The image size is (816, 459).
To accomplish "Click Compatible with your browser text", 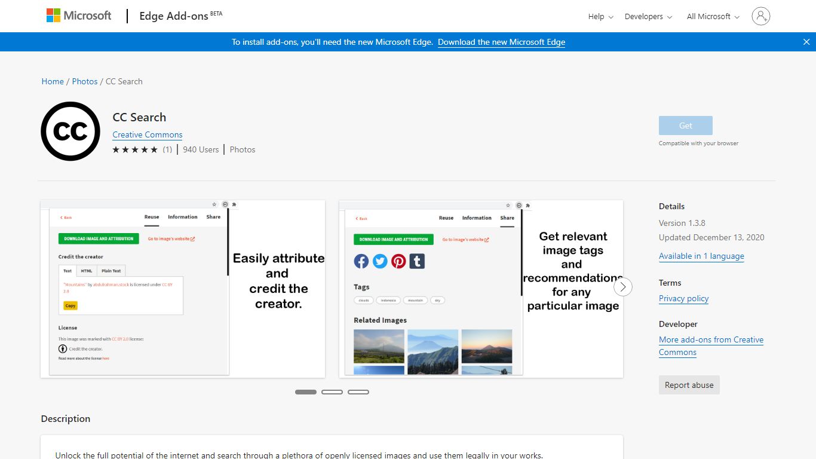I will [698, 143].
